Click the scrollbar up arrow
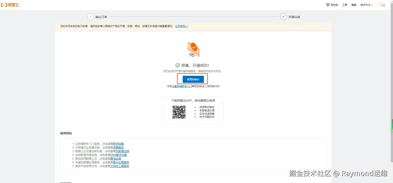 (392, 1)
